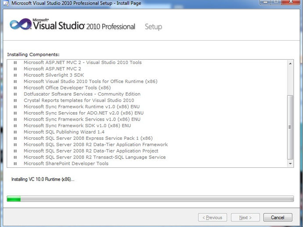
Task: Select Visual Studio 2010 Tools for Office Runtime entry
Action: click(90, 82)
